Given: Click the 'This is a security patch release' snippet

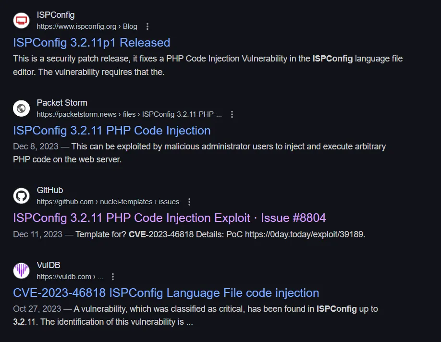Looking at the screenshot, I should point(208,65).
